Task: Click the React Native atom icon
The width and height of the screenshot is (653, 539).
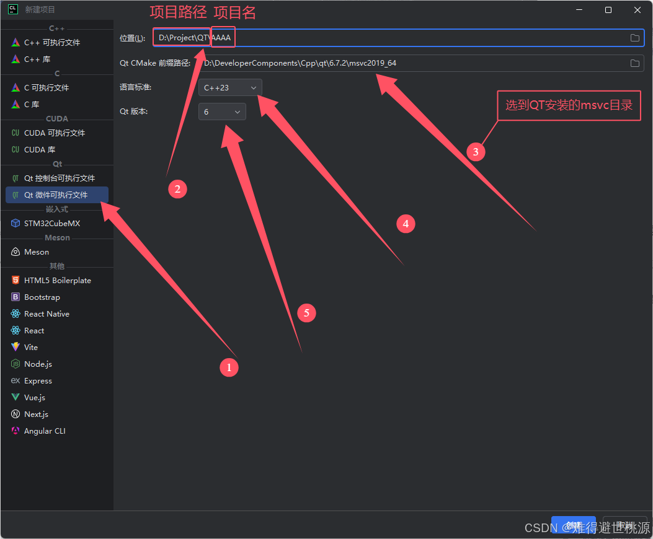Action: click(16, 313)
